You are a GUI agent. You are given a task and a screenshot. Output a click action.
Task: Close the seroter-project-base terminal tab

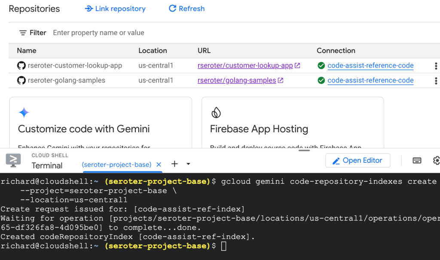[x=159, y=164]
